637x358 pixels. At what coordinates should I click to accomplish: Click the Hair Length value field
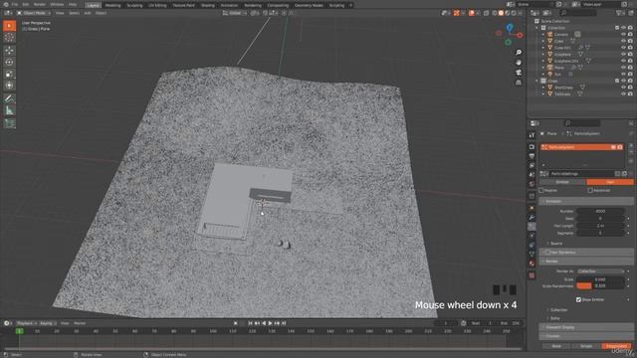(600, 226)
